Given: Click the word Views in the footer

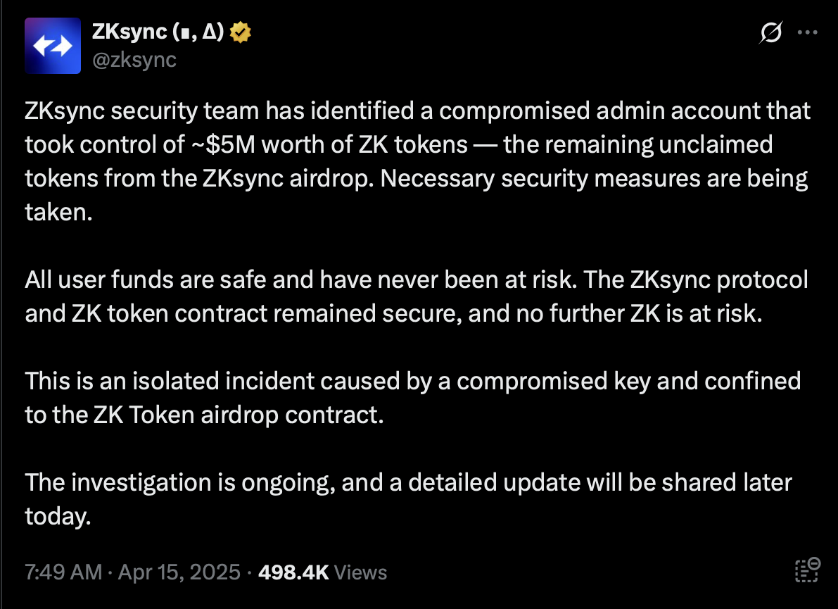Looking at the screenshot, I should (x=360, y=572).
